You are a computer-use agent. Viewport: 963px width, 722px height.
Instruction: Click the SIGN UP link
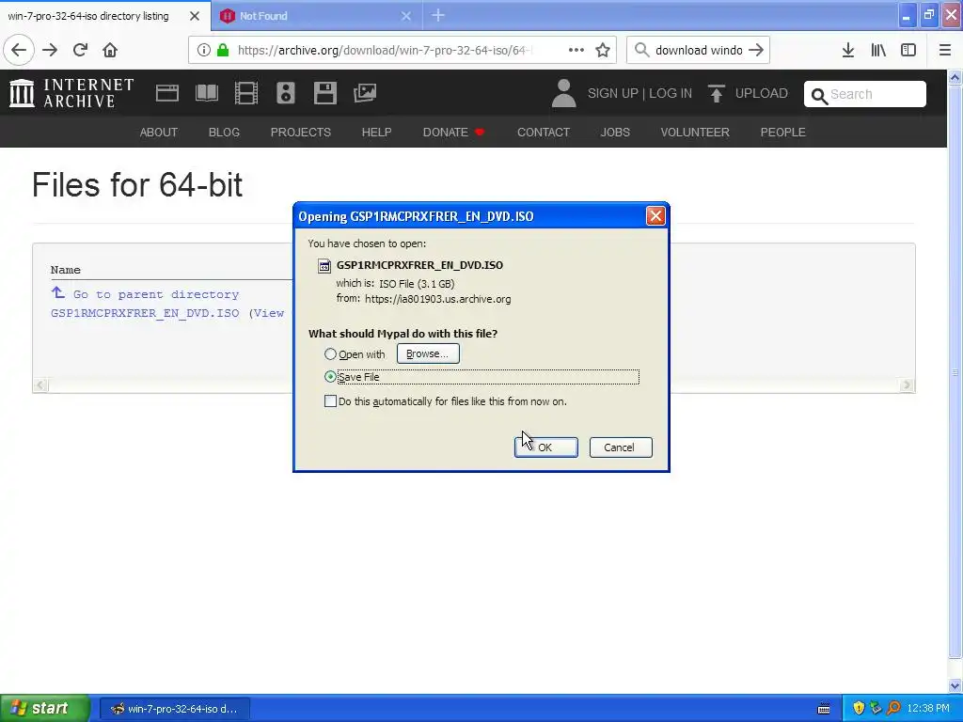(x=613, y=93)
